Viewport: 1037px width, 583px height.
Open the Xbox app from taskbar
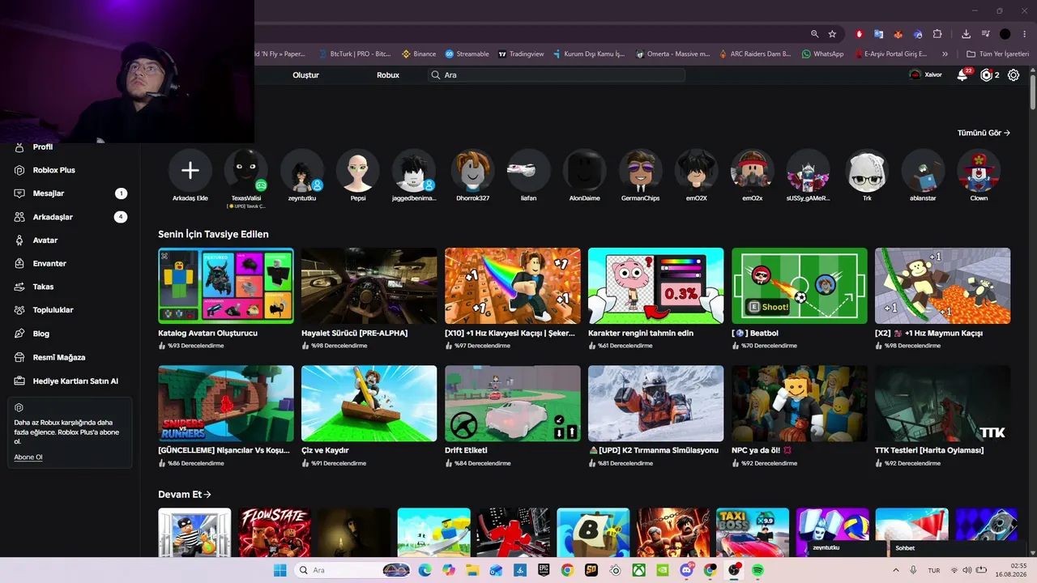(639, 570)
